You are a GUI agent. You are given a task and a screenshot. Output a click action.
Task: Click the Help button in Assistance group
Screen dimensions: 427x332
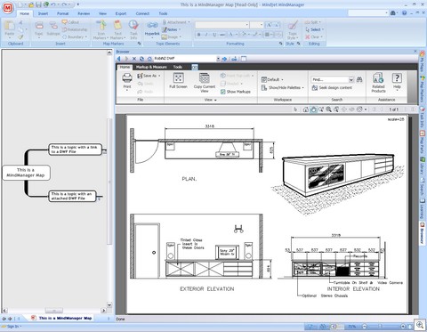397,81
